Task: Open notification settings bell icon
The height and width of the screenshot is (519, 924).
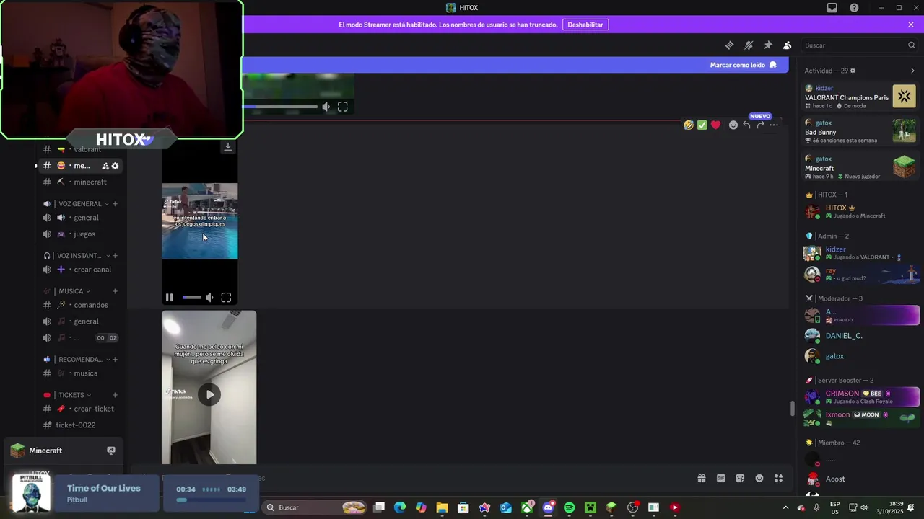Action: coord(749,45)
